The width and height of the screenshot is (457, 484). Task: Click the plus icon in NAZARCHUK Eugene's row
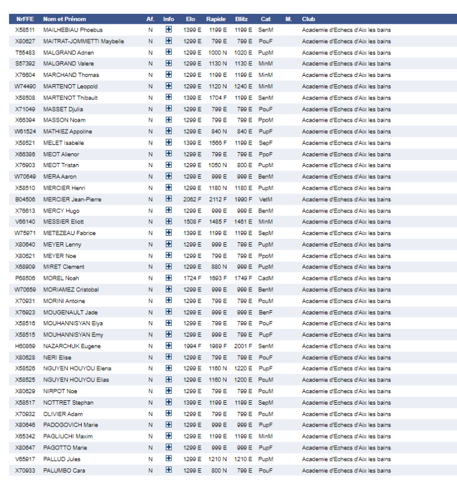(168, 346)
